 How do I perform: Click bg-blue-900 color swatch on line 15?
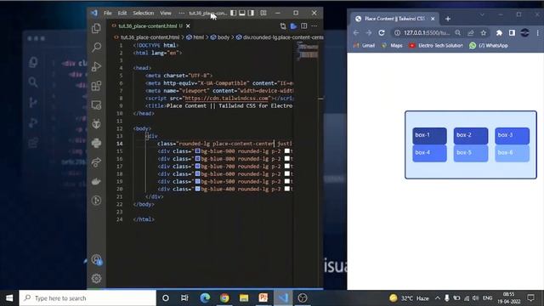click(197, 151)
